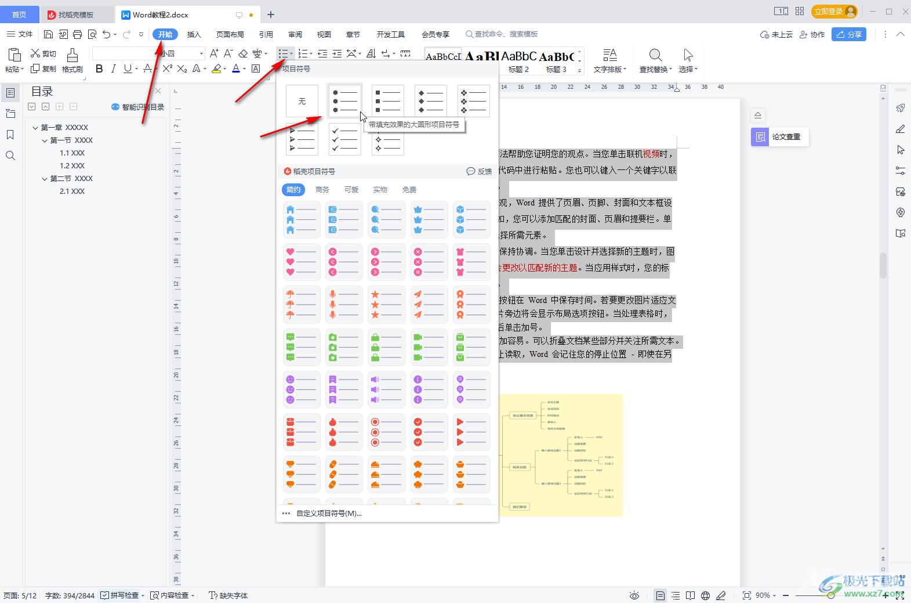This screenshot has width=911, height=603.
Task: Open the bullet list dropdown arrow
Action: tap(291, 54)
